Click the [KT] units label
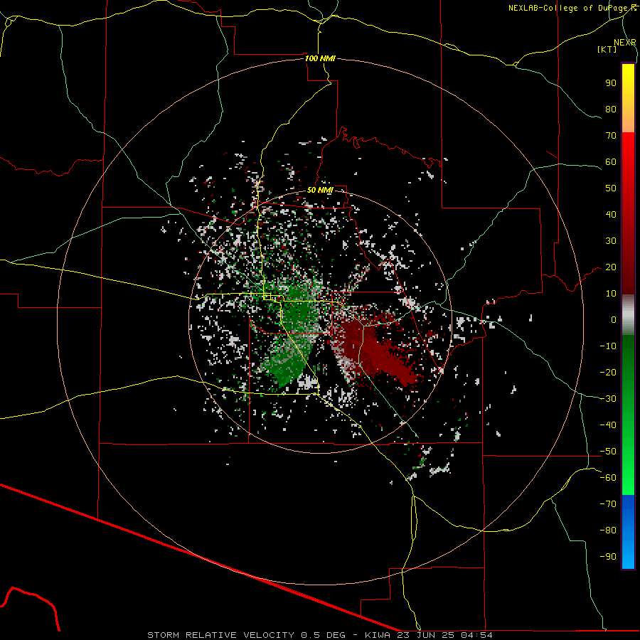This screenshot has width=640, height=640. [607, 49]
